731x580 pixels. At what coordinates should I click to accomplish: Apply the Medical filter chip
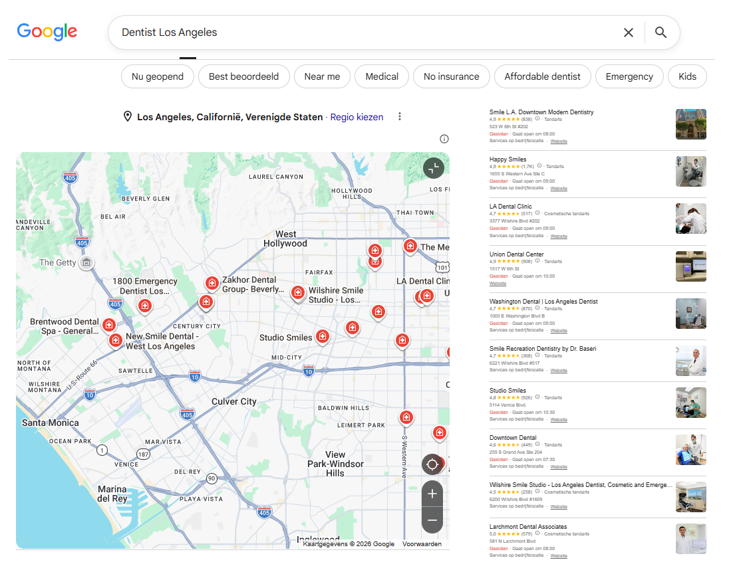pyautogui.click(x=382, y=76)
